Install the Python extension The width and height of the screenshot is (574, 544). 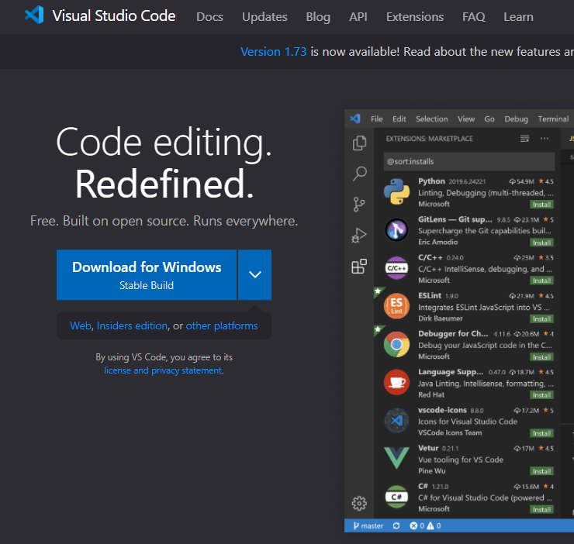pos(541,204)
